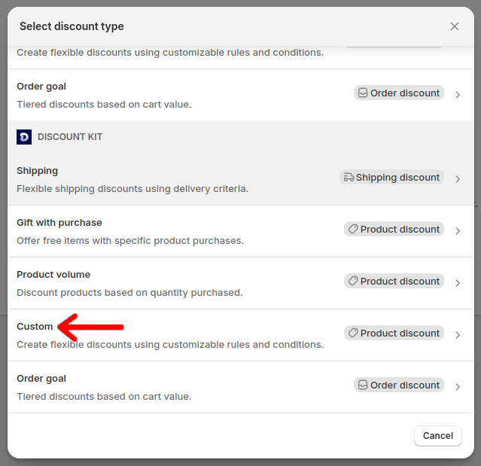Click 'Flexible shipping discounts using delivery criteria.' text
The height and width of the screenshot is (466, 481).
(132, 189)
